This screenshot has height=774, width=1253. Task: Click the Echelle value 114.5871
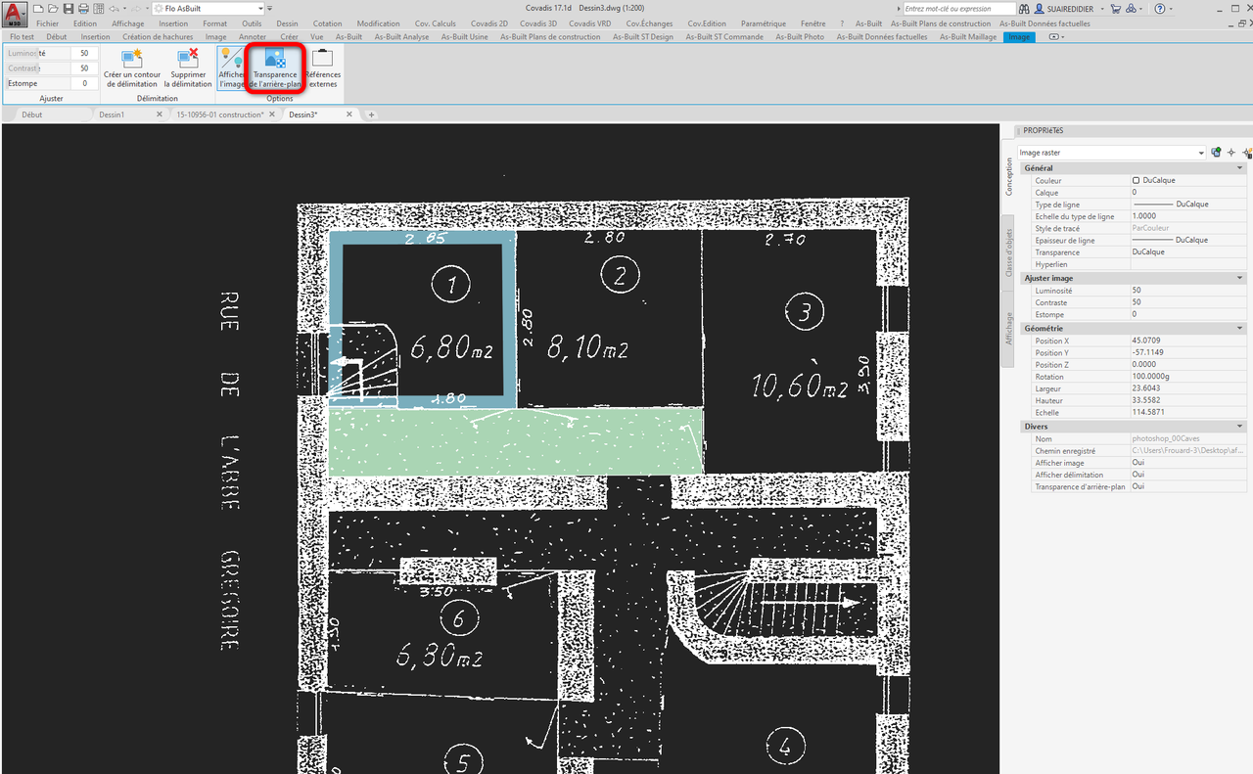click(1189, 413)
